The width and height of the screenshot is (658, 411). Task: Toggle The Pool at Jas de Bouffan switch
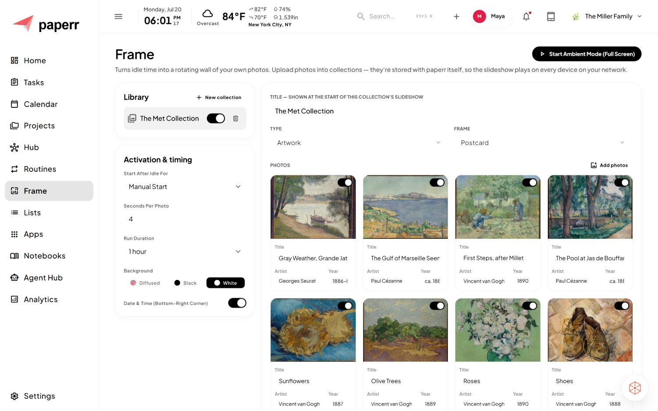(622, 182)
